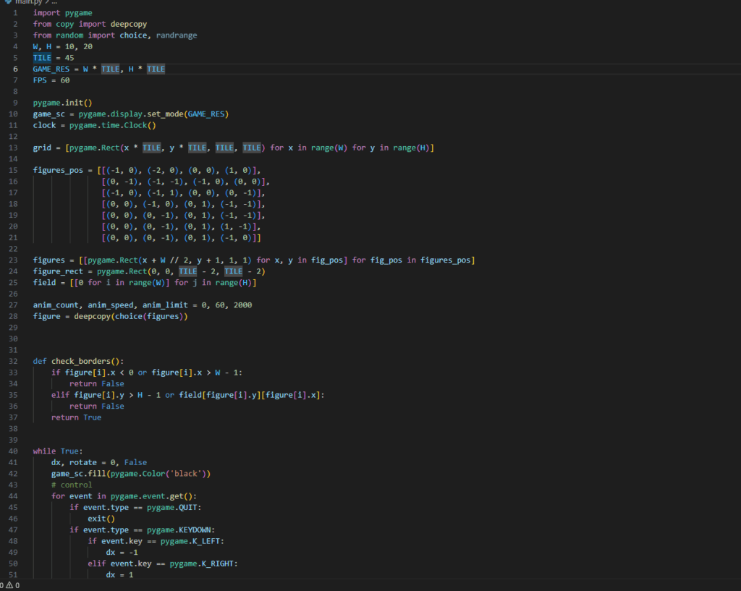Click the Python file icon in the breadcrumb
This screenshot has height=591, width=741.
(7, 2)
